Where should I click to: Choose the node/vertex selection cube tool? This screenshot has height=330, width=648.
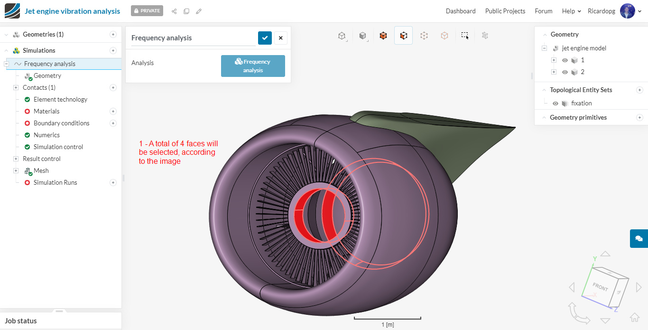coord(424,36)
